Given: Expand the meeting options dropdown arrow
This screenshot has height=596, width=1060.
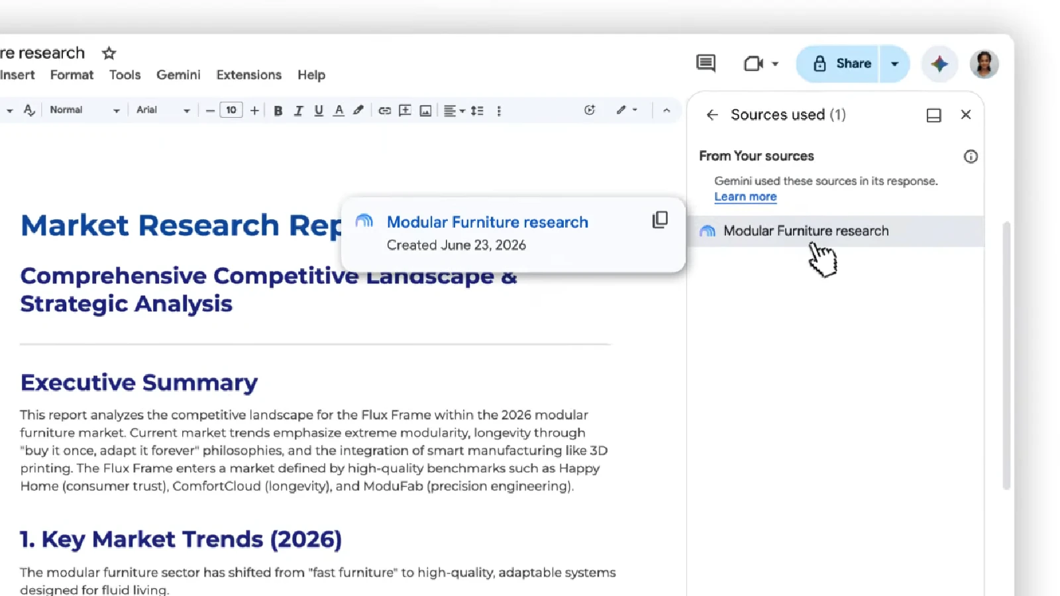Looking at the screenshot, I should click(x=775, y=64).
